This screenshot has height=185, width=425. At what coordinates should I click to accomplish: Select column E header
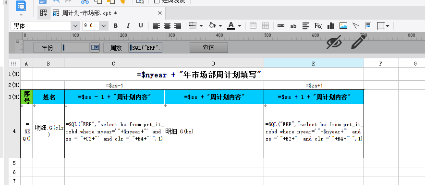pos(314,64)
